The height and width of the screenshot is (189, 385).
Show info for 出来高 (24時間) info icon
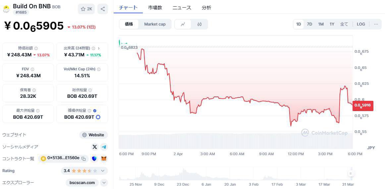pyautogui.click(x=93, y=48)
